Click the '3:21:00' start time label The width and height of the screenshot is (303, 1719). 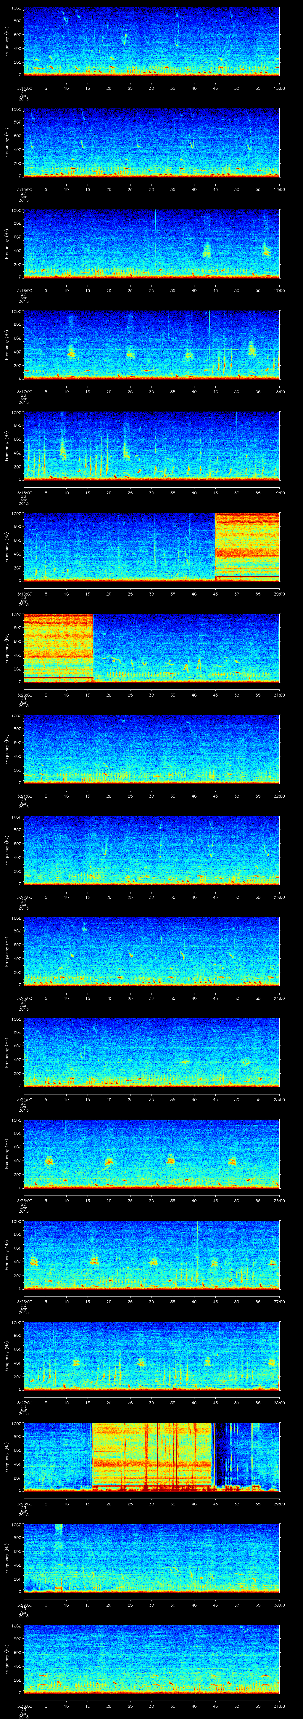click(x=24, y=796)
